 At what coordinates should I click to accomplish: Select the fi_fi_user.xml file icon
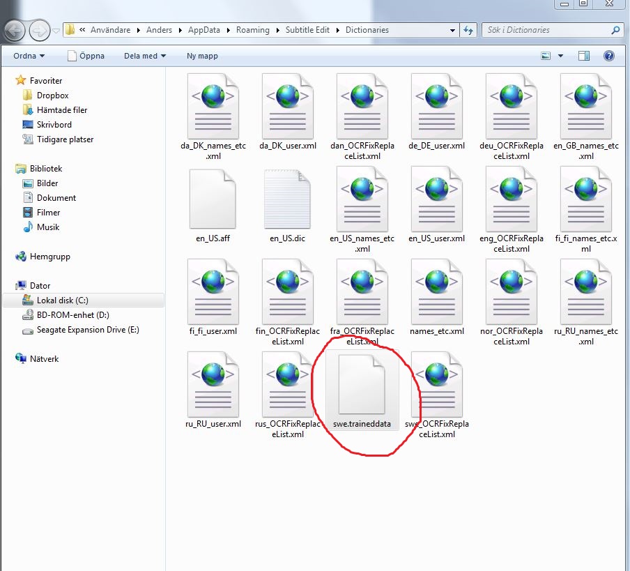(x=213, y=291)
